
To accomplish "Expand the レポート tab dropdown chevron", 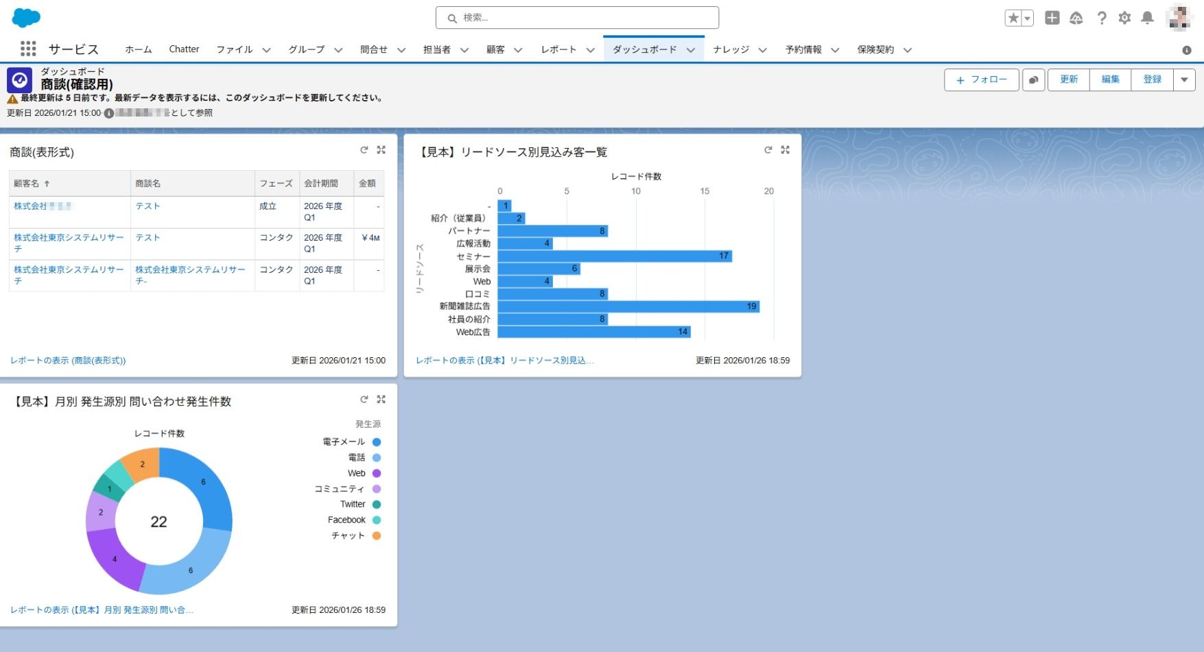I will click(x=591, y=50).
